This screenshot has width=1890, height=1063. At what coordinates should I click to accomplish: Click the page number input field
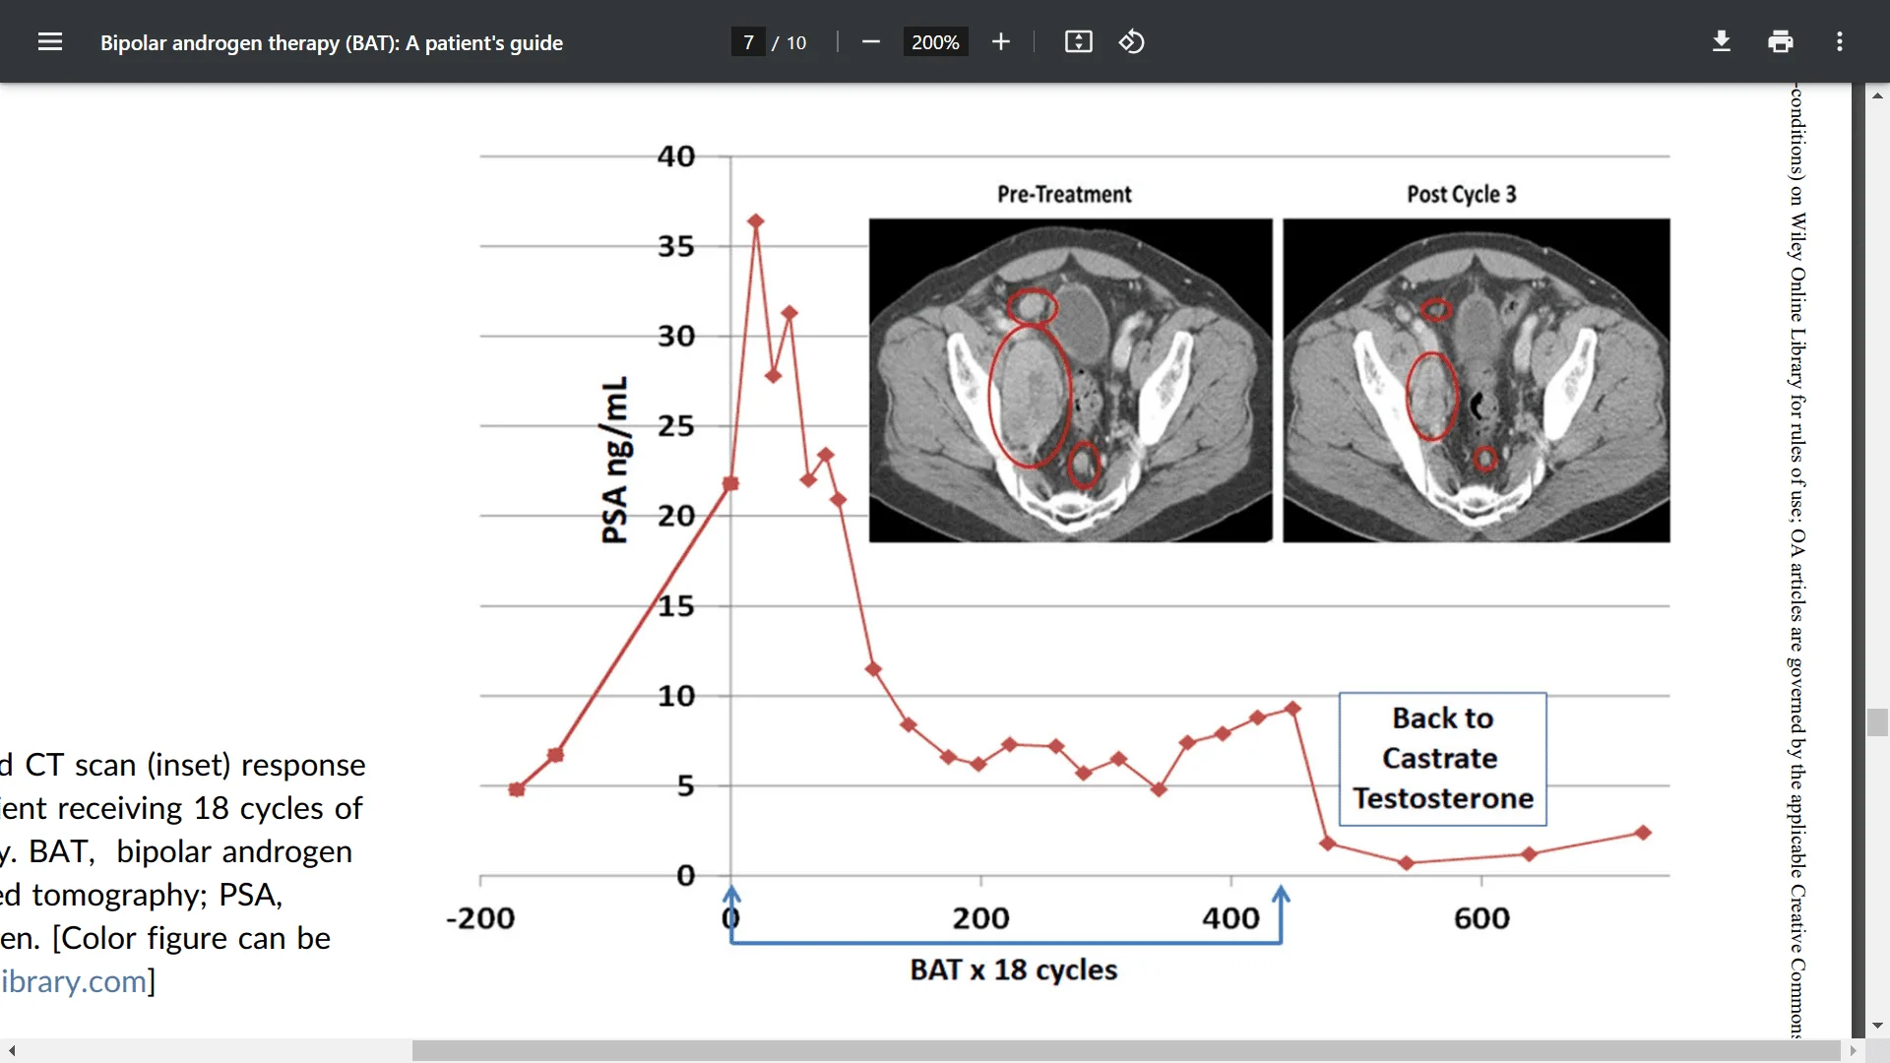click(748, 42)
